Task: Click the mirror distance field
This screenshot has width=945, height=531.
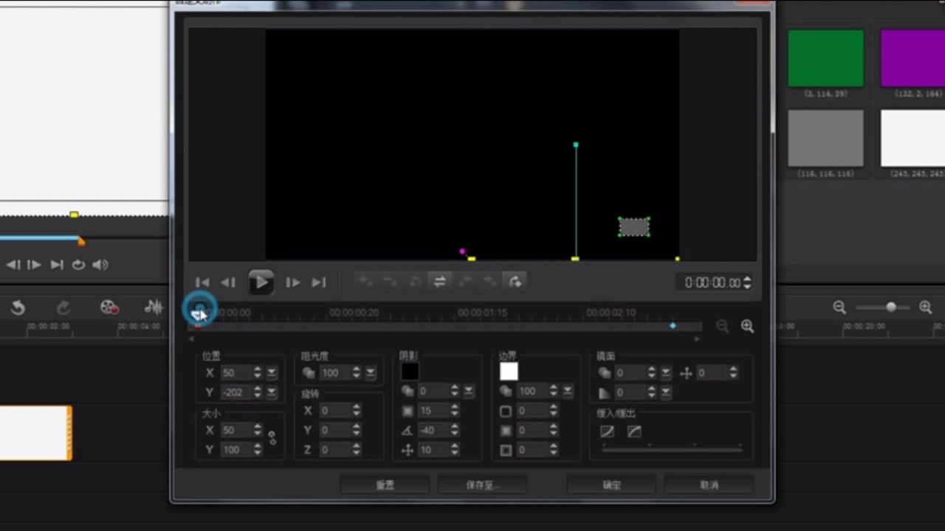Action: point(711,373)
